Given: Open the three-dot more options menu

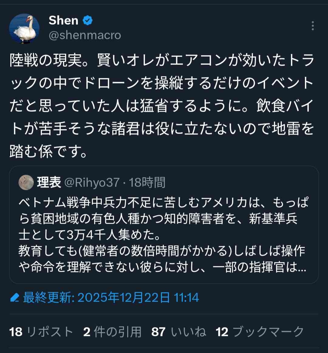Looking at the screenshot, I should (313, 26).
